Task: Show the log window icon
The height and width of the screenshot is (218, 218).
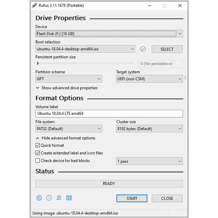Action: click(69, 198)
